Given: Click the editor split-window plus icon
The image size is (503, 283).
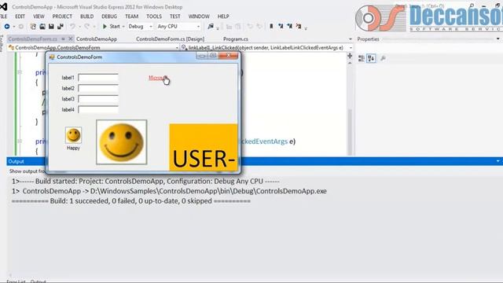Looking at the screenshot, I should [350, 56].
